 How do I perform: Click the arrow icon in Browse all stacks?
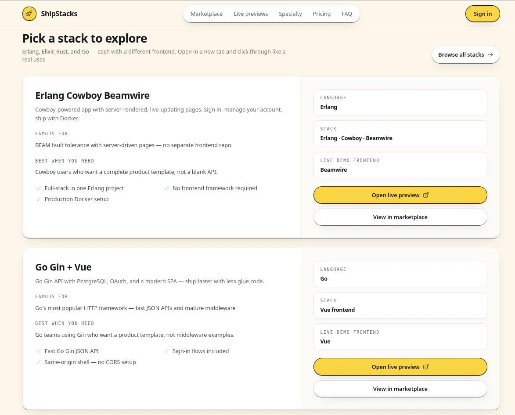click(490, 54)
